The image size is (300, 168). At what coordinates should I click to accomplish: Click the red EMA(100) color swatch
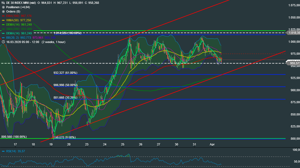(x=3, y=16)
